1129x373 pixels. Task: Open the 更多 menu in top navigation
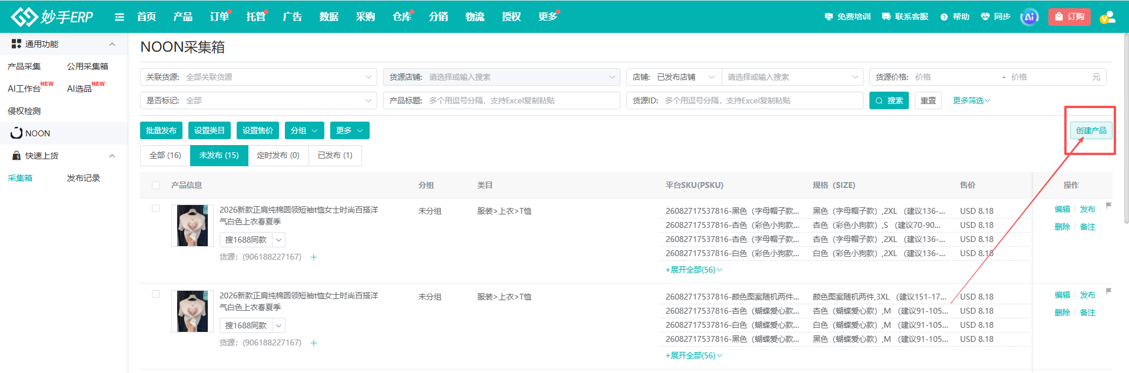(548, 16)
